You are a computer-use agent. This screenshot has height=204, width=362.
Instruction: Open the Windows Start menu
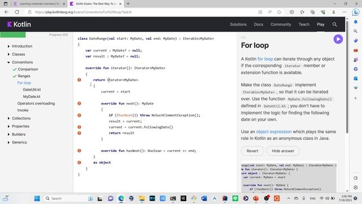[37, 198]
